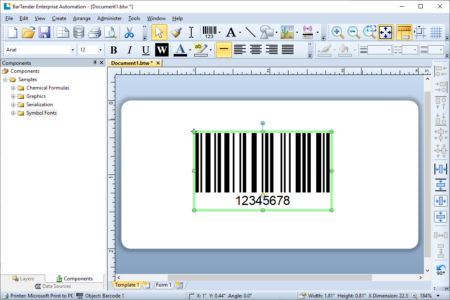This screenshot has height=300, width=450.
Task: Open the font size dropdown
Action: 101,49
